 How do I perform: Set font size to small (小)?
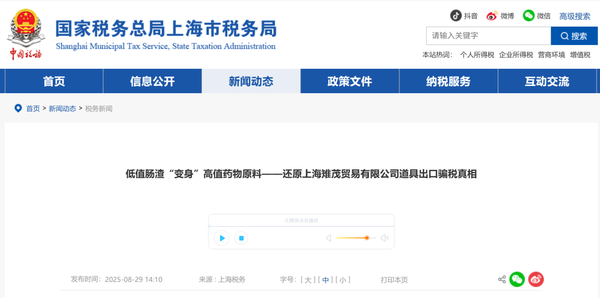point(344,280)
